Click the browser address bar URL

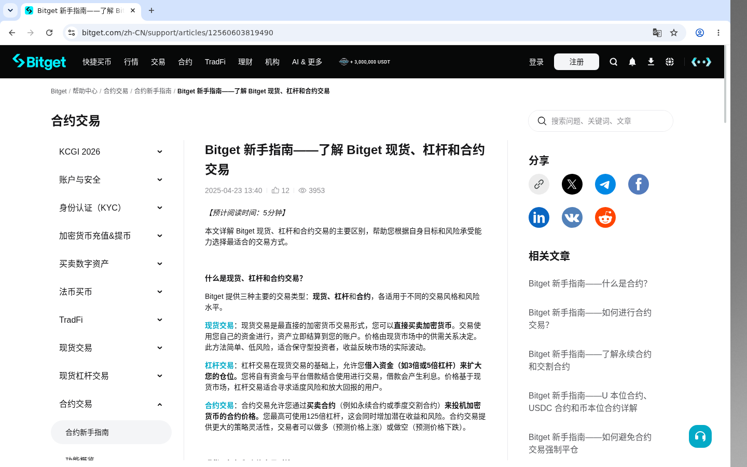(x=177, y=33)
